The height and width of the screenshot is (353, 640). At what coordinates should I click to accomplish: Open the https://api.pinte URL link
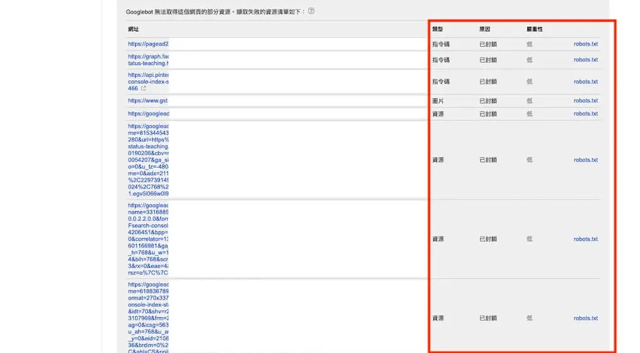(x=148, y=81)
